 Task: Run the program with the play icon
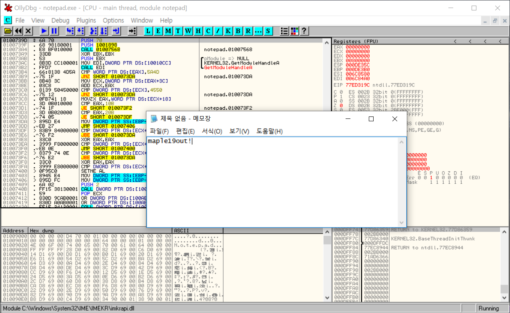coord(44,31)
